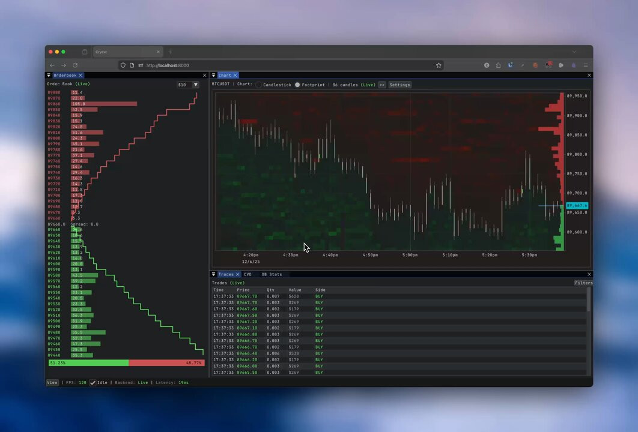The width and height of the screenshot is (638, 432).
Task: Click the green 51.23% bid ratio bar
Action: (88, 363)
